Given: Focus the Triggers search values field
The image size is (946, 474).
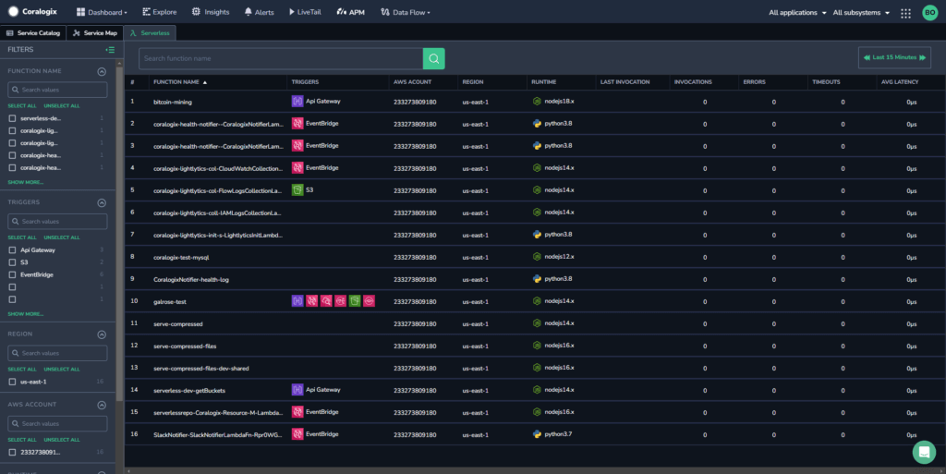Looking at the screenshot, I should [57, 222].
